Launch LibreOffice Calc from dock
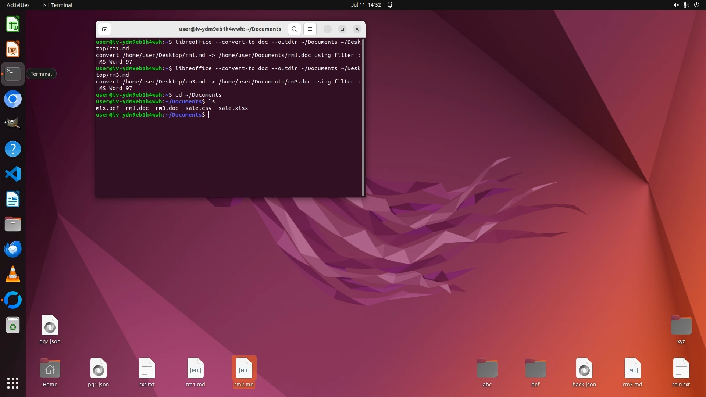 (13, 25)
